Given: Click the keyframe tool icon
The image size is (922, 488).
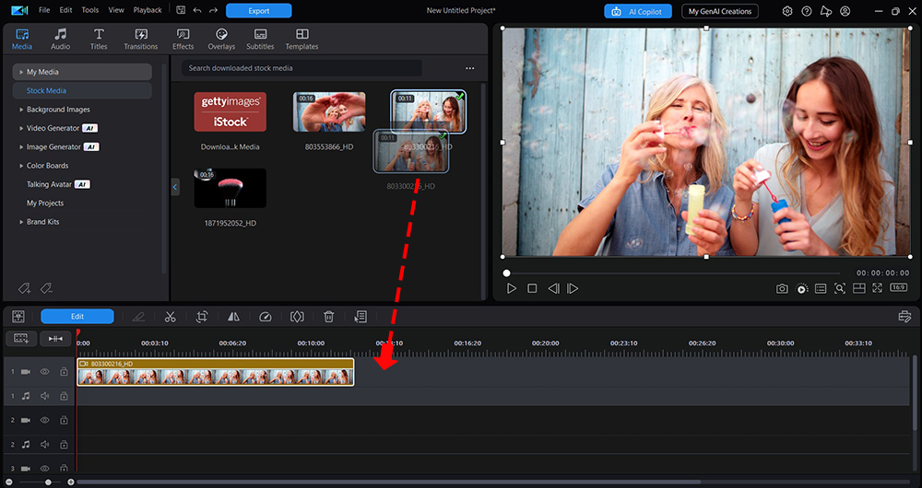Looking at the screenshot, I should 297,317.
